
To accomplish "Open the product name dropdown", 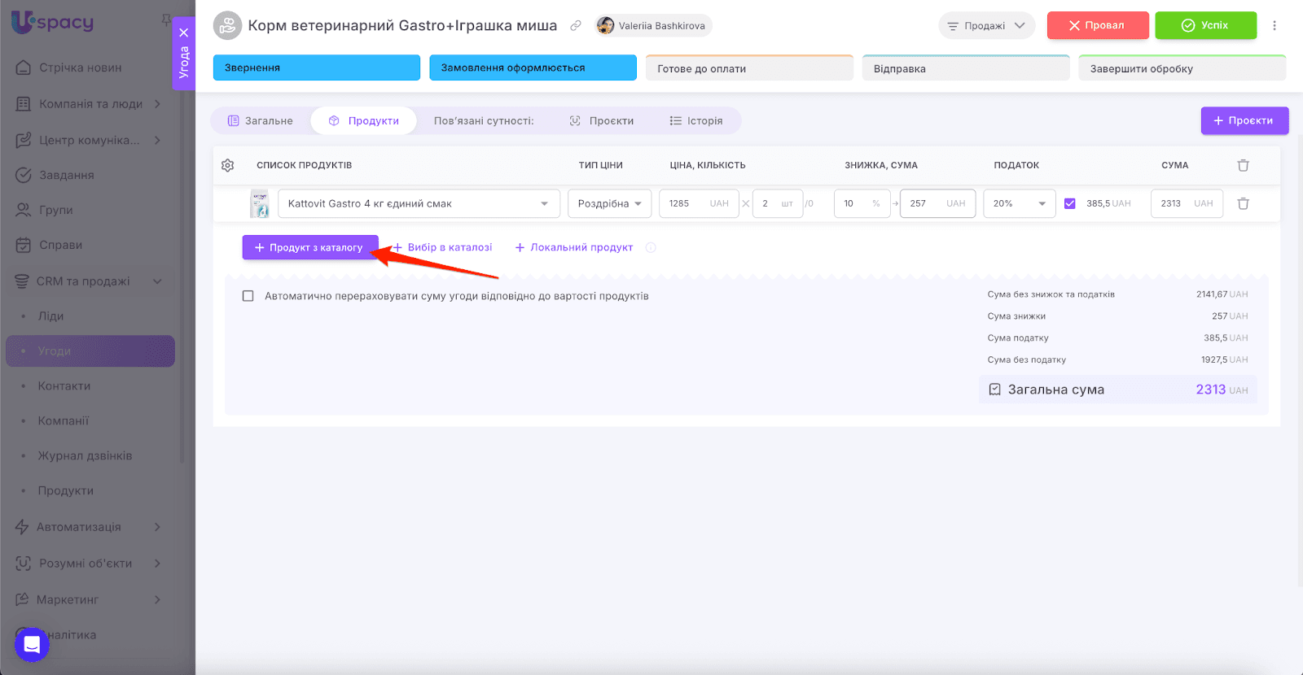I will (x=543, y=203).
